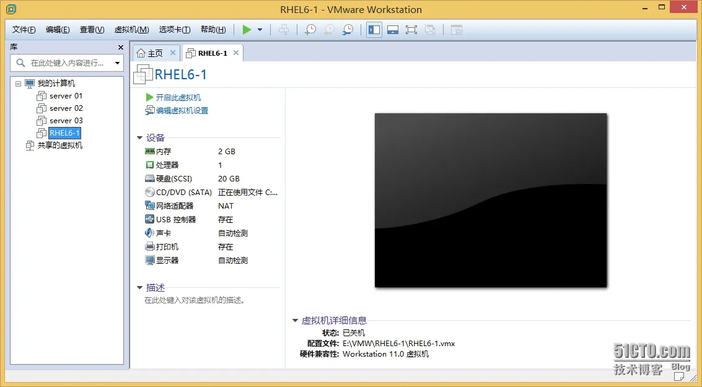Toggle the library sidebar view icon
The width and height of the screenshot is (702, 387).
[374, 30]
